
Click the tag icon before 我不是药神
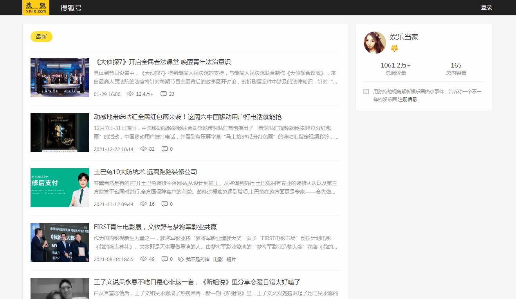[x=180, y=259]
